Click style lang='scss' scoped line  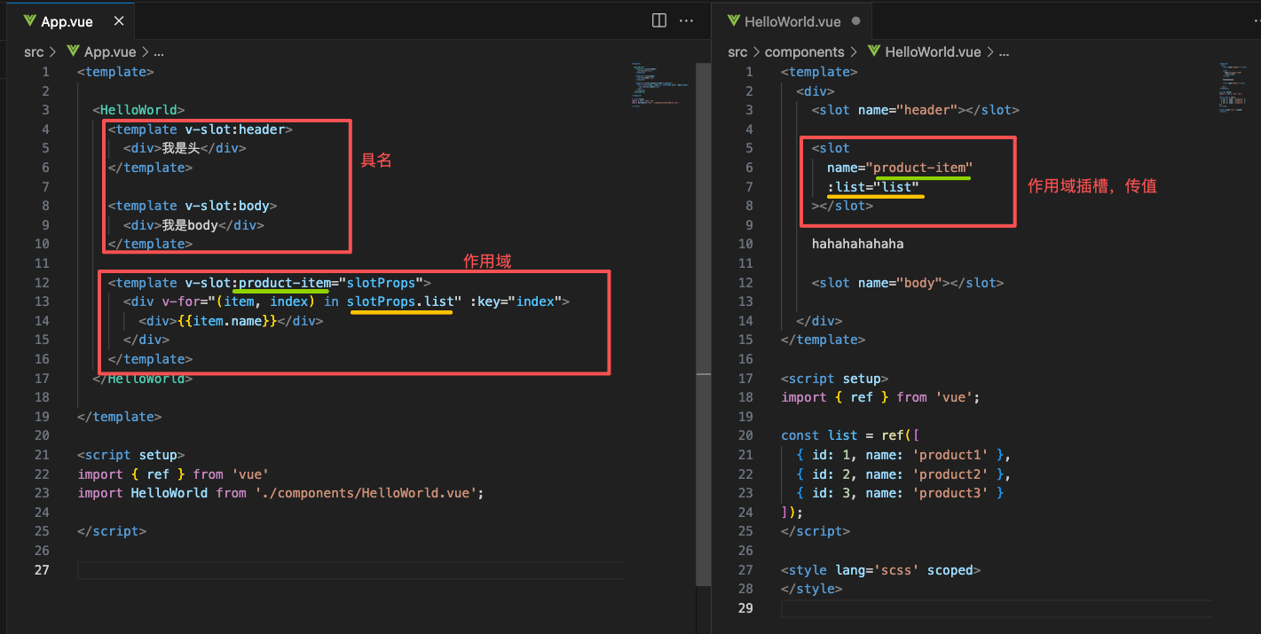click(880, 570)
